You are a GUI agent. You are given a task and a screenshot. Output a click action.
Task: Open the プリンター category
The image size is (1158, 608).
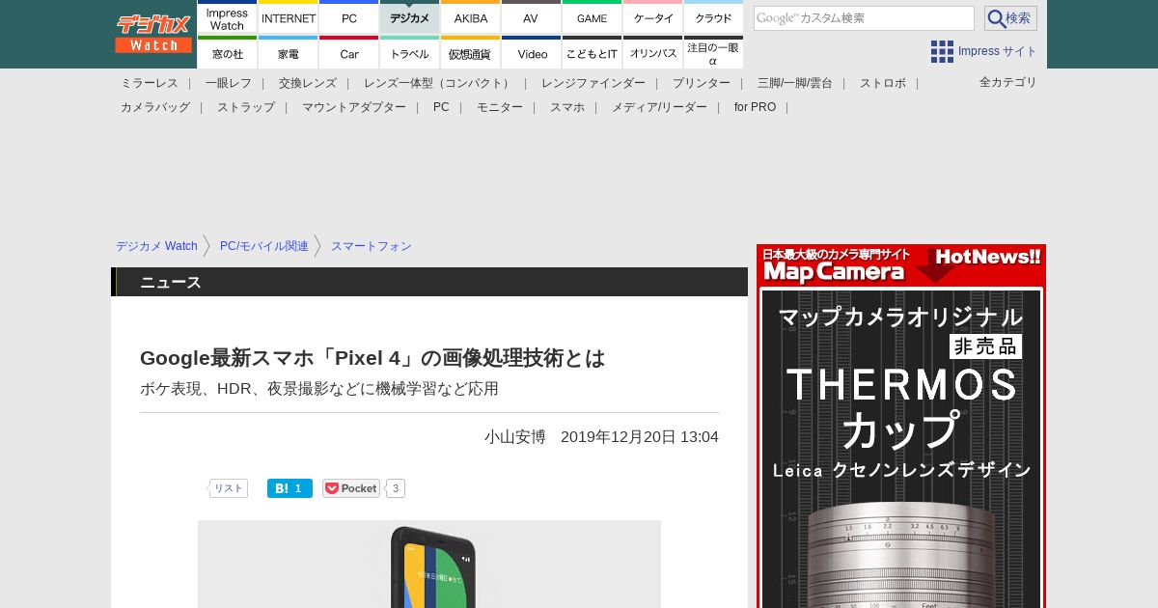coord(702,83)
